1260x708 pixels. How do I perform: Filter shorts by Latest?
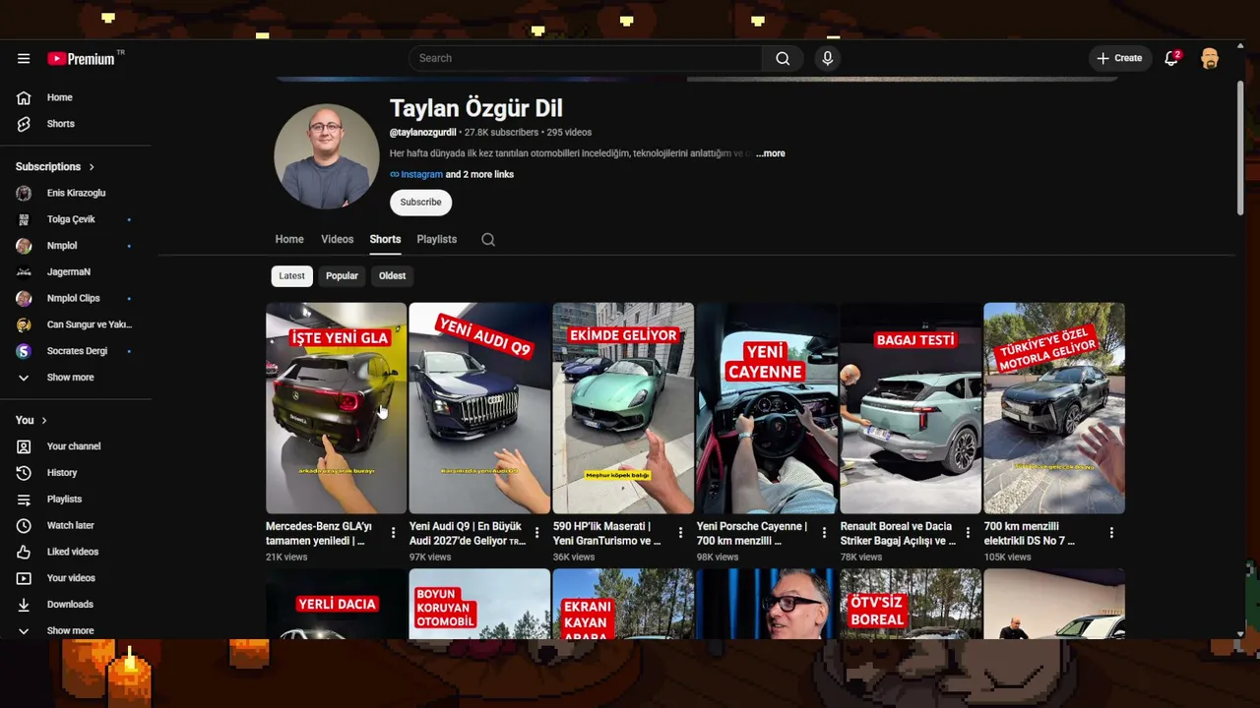click(292, 276)
